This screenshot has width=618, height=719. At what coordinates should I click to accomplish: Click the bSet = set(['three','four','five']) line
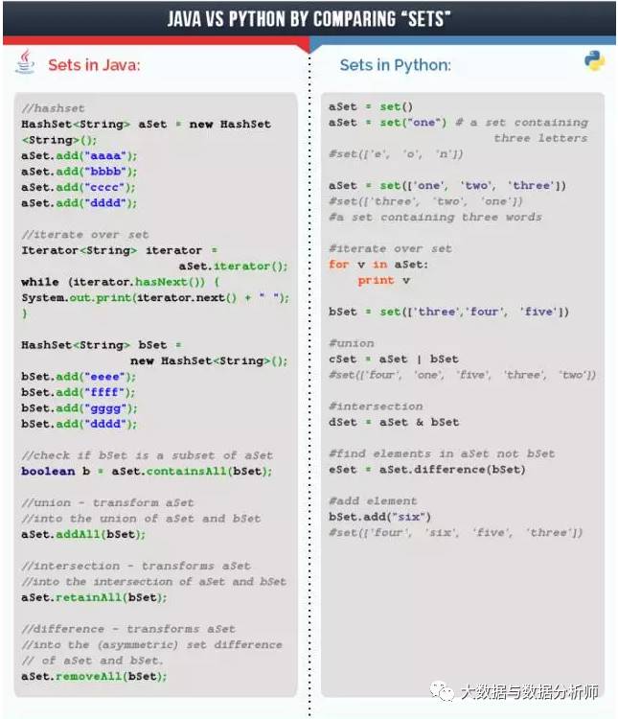[x=448, y=312]
